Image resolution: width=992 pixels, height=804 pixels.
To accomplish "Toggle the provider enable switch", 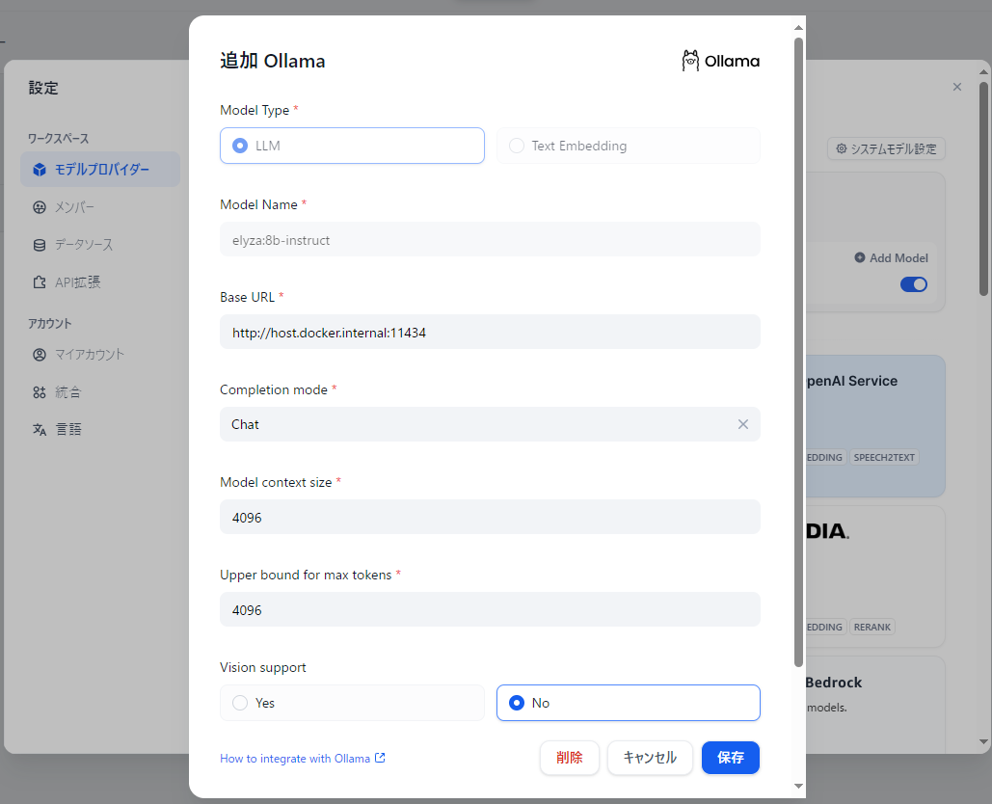I will 913,284.
